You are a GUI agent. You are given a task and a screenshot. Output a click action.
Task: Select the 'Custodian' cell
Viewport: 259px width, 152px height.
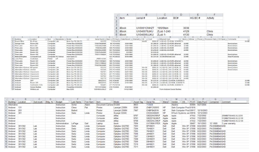[38, 59]
